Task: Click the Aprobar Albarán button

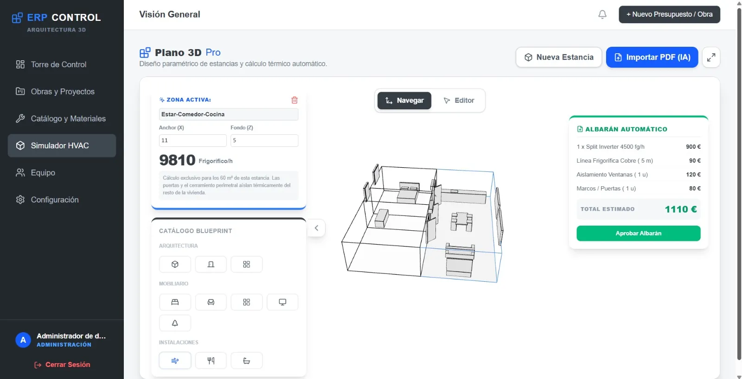Action: tap(639, 234)
